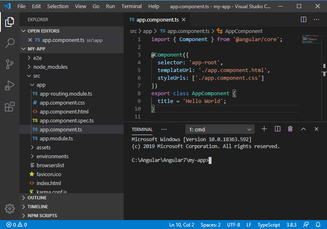Click the UTF-8 encoding indicator
Screen dimensions: 327x229
pos(233,225)
